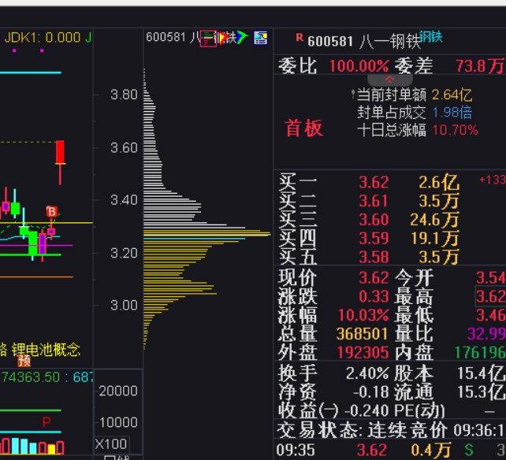The image size is (506, 460).
Task: Click the PE(动) label
Action: click(x=419, y=411)
